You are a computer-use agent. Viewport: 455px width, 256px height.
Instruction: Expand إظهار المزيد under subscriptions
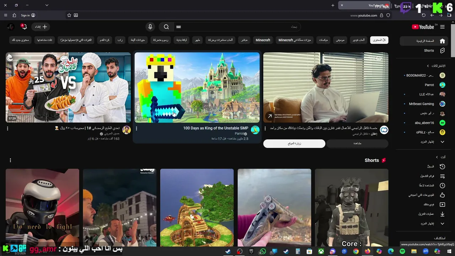point(423,142)
